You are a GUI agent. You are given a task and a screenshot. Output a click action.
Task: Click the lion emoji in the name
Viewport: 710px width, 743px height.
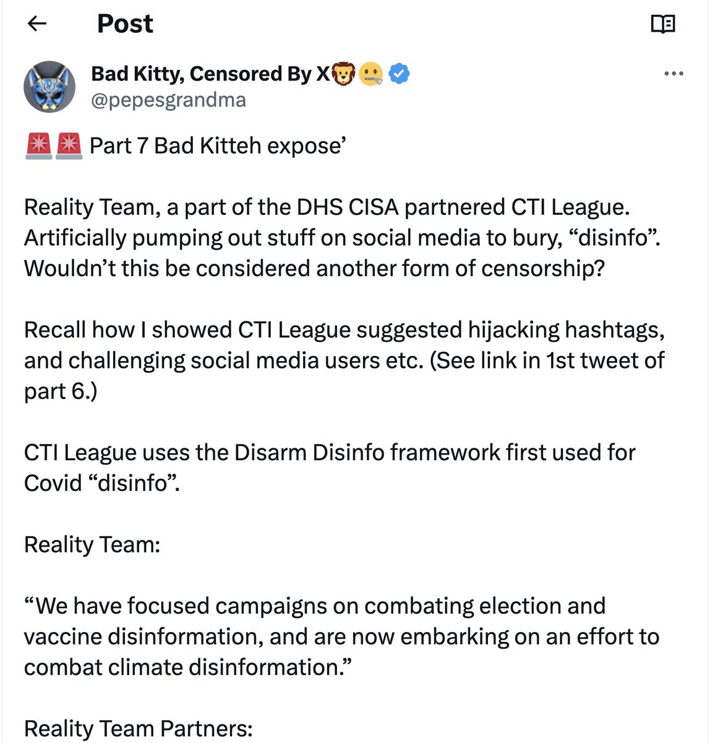(x=344, y=74)
